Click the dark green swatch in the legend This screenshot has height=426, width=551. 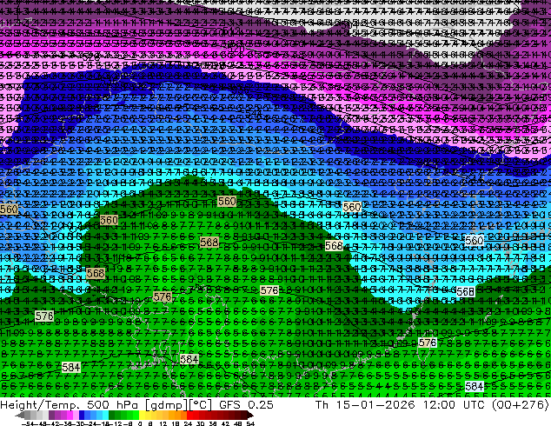click(x=112, y=416)
